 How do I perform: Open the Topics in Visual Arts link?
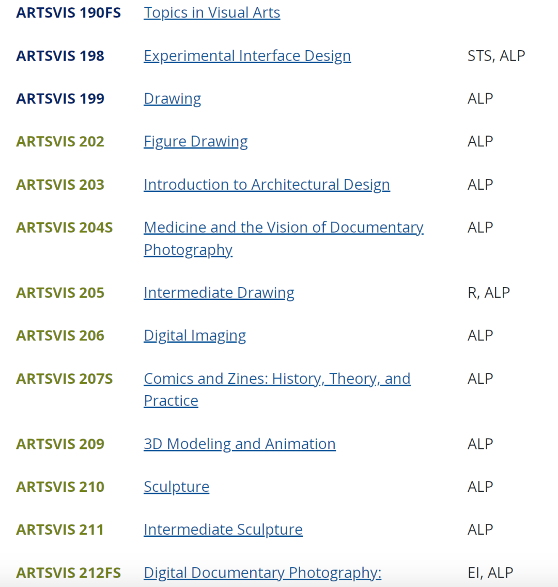click(212, 12)
